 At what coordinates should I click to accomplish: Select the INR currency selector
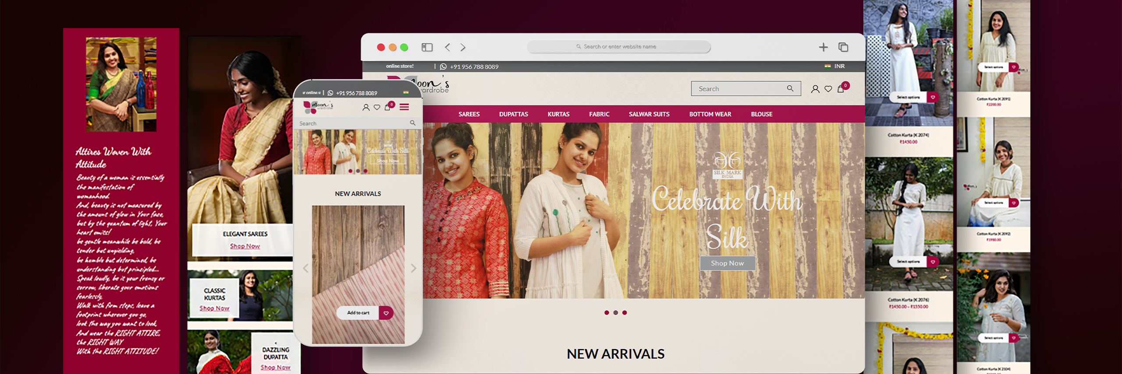(835, 66)
